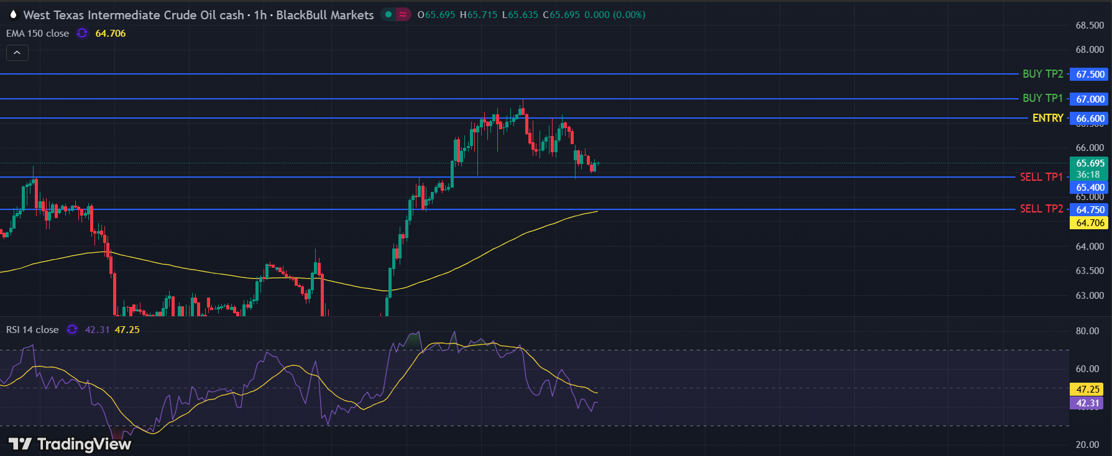Viewport: 1112px width, 456px height.
Task: Click the crude oil drop symbol icon
Action: [x=13, y=14]
